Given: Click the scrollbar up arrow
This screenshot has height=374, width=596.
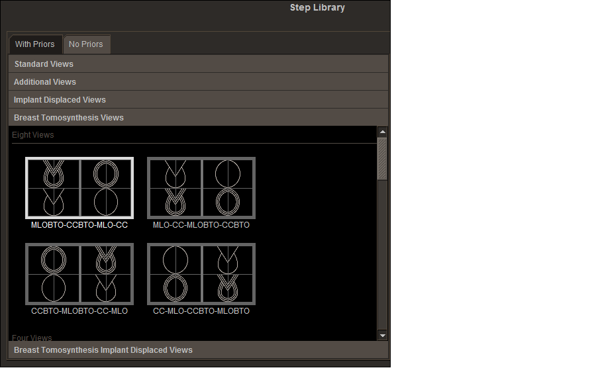Looking at the screenshot, I should (x=382, y=132).
